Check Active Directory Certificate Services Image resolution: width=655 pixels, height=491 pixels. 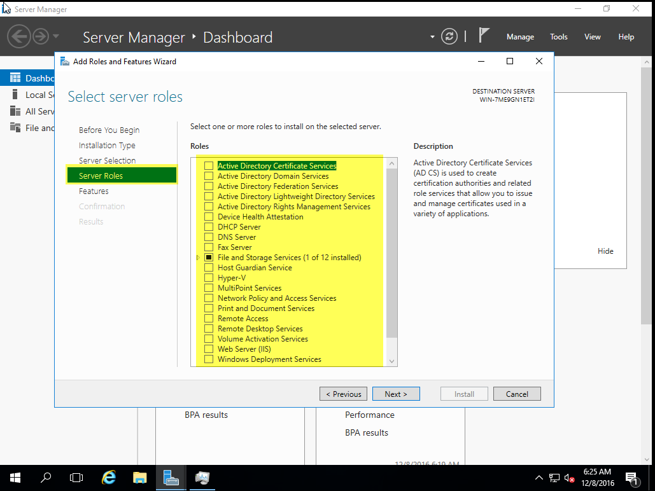(209, 166)
